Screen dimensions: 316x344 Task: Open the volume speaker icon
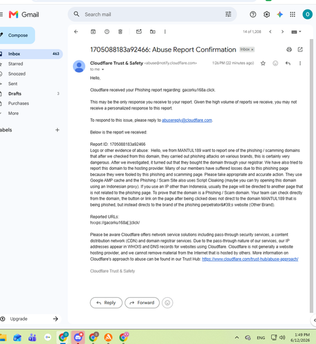click(282, 338)
